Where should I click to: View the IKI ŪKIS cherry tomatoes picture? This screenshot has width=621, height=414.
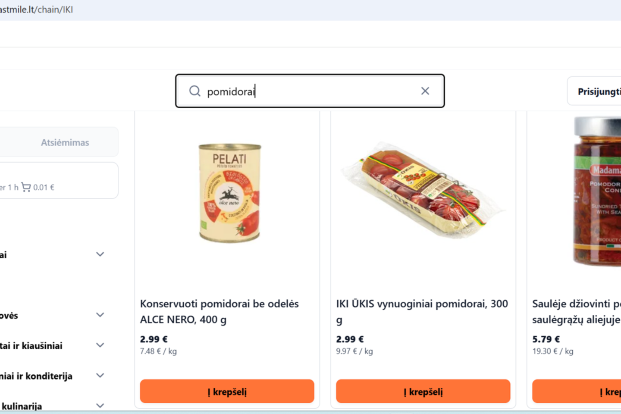[423, 190]
